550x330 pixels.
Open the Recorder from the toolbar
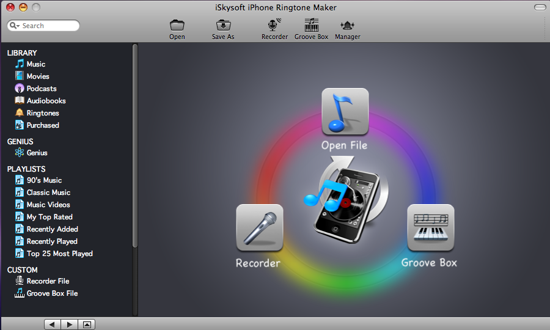pos(274,26)
